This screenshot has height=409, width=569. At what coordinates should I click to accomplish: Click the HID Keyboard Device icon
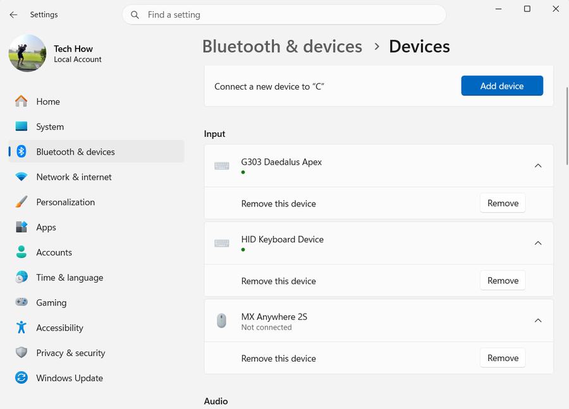pos(222,243)
